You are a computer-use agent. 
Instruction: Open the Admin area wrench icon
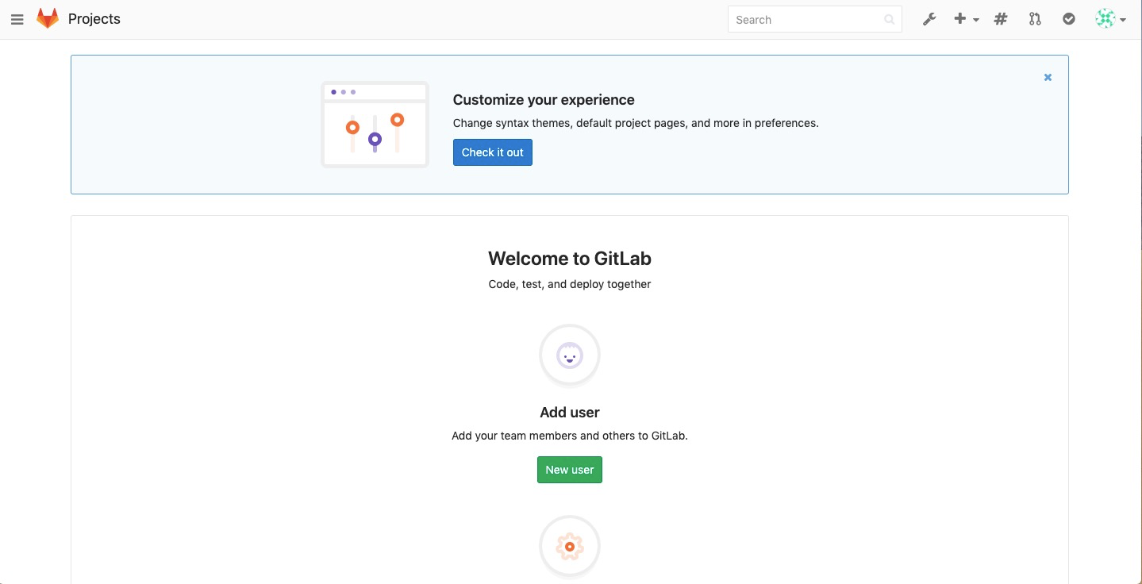pos(929,19)
